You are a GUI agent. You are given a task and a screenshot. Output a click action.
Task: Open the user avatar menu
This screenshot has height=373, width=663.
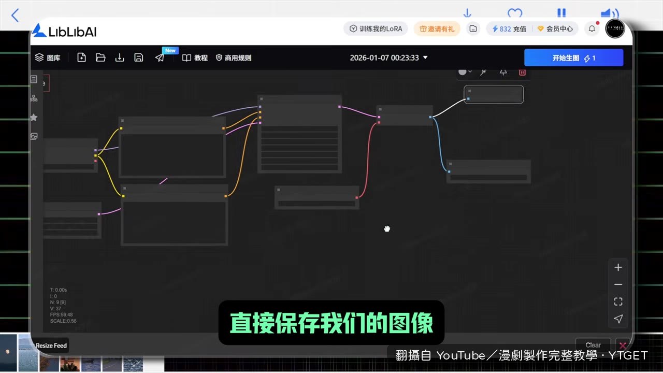[615, 29]
